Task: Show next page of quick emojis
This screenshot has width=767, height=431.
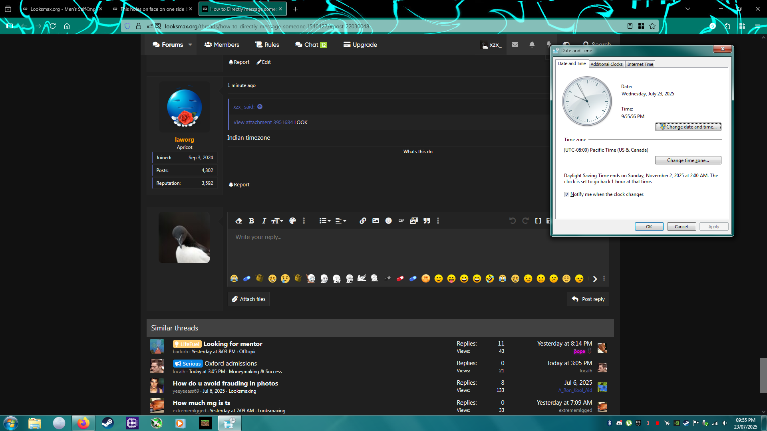Action: pyautogui.click(x=595, y=279)
